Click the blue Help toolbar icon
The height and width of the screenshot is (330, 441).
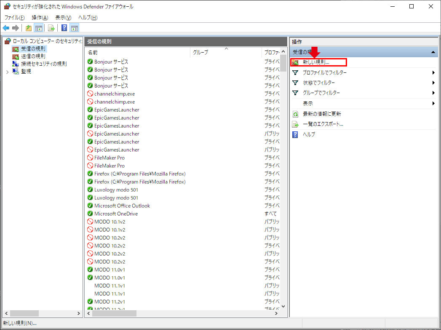coord(64,28)
